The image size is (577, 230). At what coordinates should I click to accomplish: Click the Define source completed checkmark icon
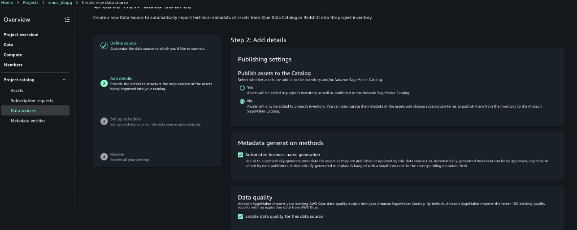[104, 45]
